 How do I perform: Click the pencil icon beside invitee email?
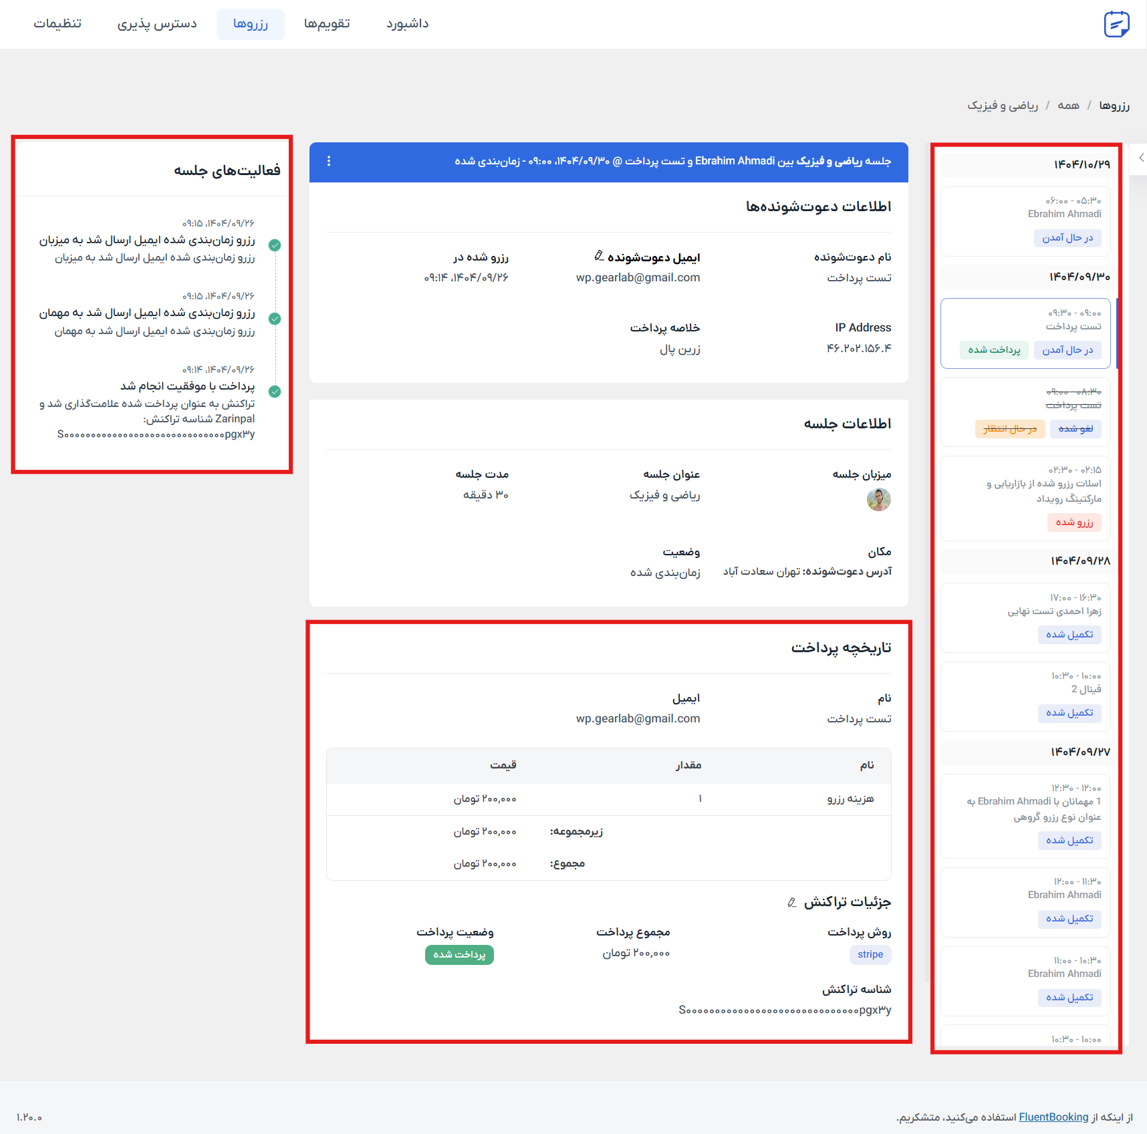599,256
